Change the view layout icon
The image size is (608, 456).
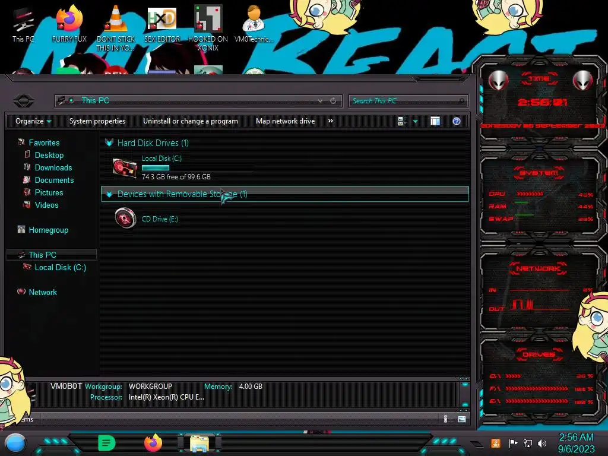(403, 121)
